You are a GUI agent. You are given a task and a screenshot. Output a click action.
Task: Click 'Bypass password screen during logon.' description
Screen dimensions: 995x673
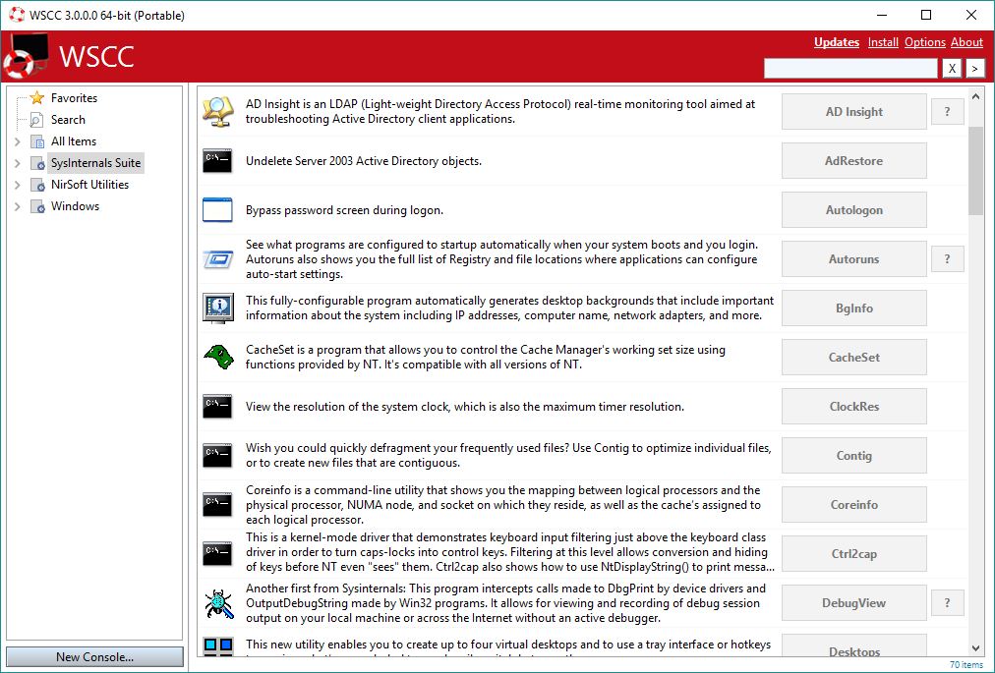click(344, 210)
